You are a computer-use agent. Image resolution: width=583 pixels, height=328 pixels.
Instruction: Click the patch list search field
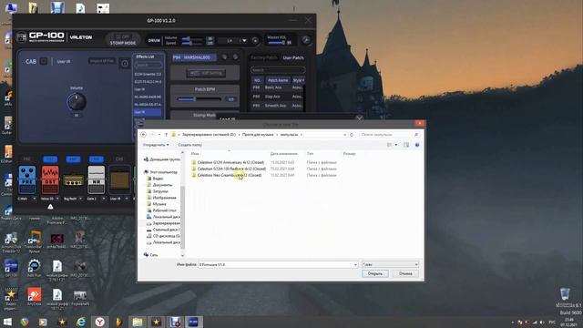(x=278, y=69)
